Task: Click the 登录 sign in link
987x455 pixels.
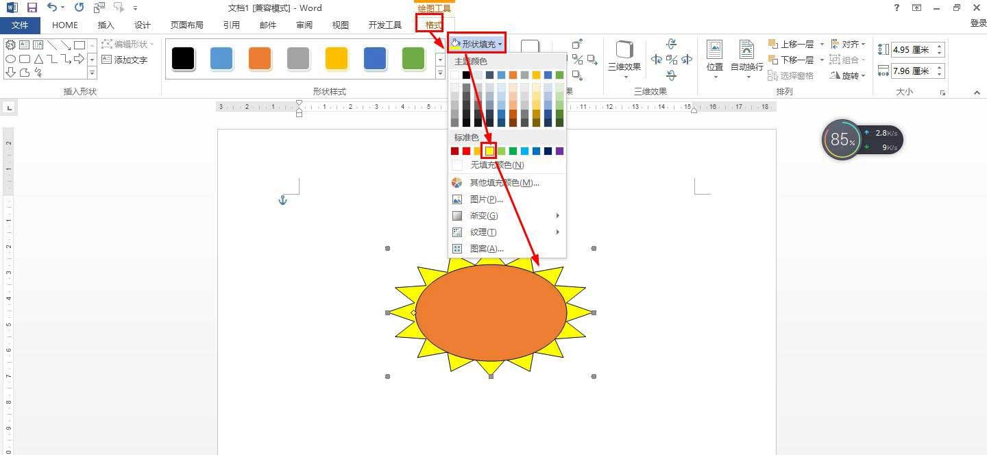Action: (978, 23)
